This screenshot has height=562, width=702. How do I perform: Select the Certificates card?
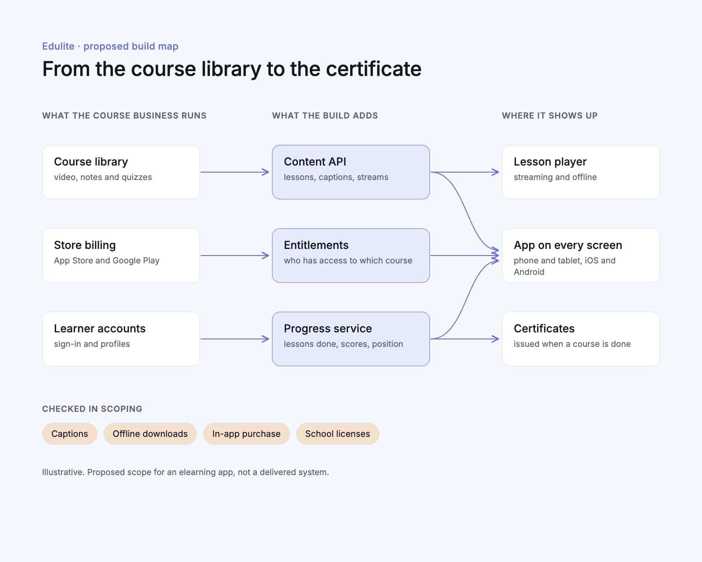pyautogui.click(x=581, y=339)
